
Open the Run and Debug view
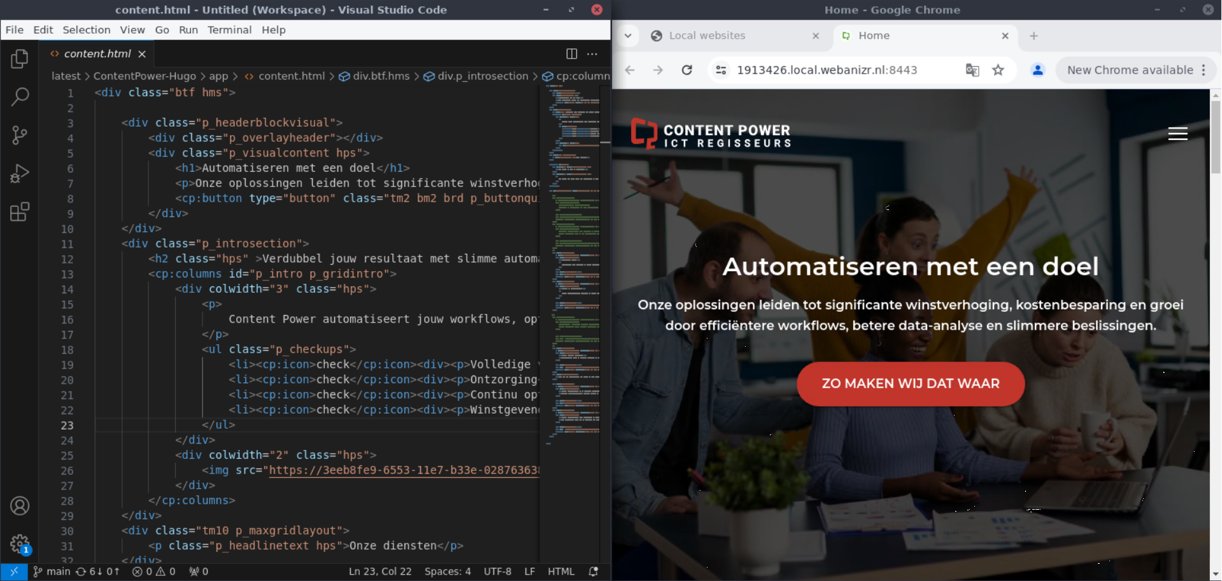pyautogui.click(x=20, y=173)
